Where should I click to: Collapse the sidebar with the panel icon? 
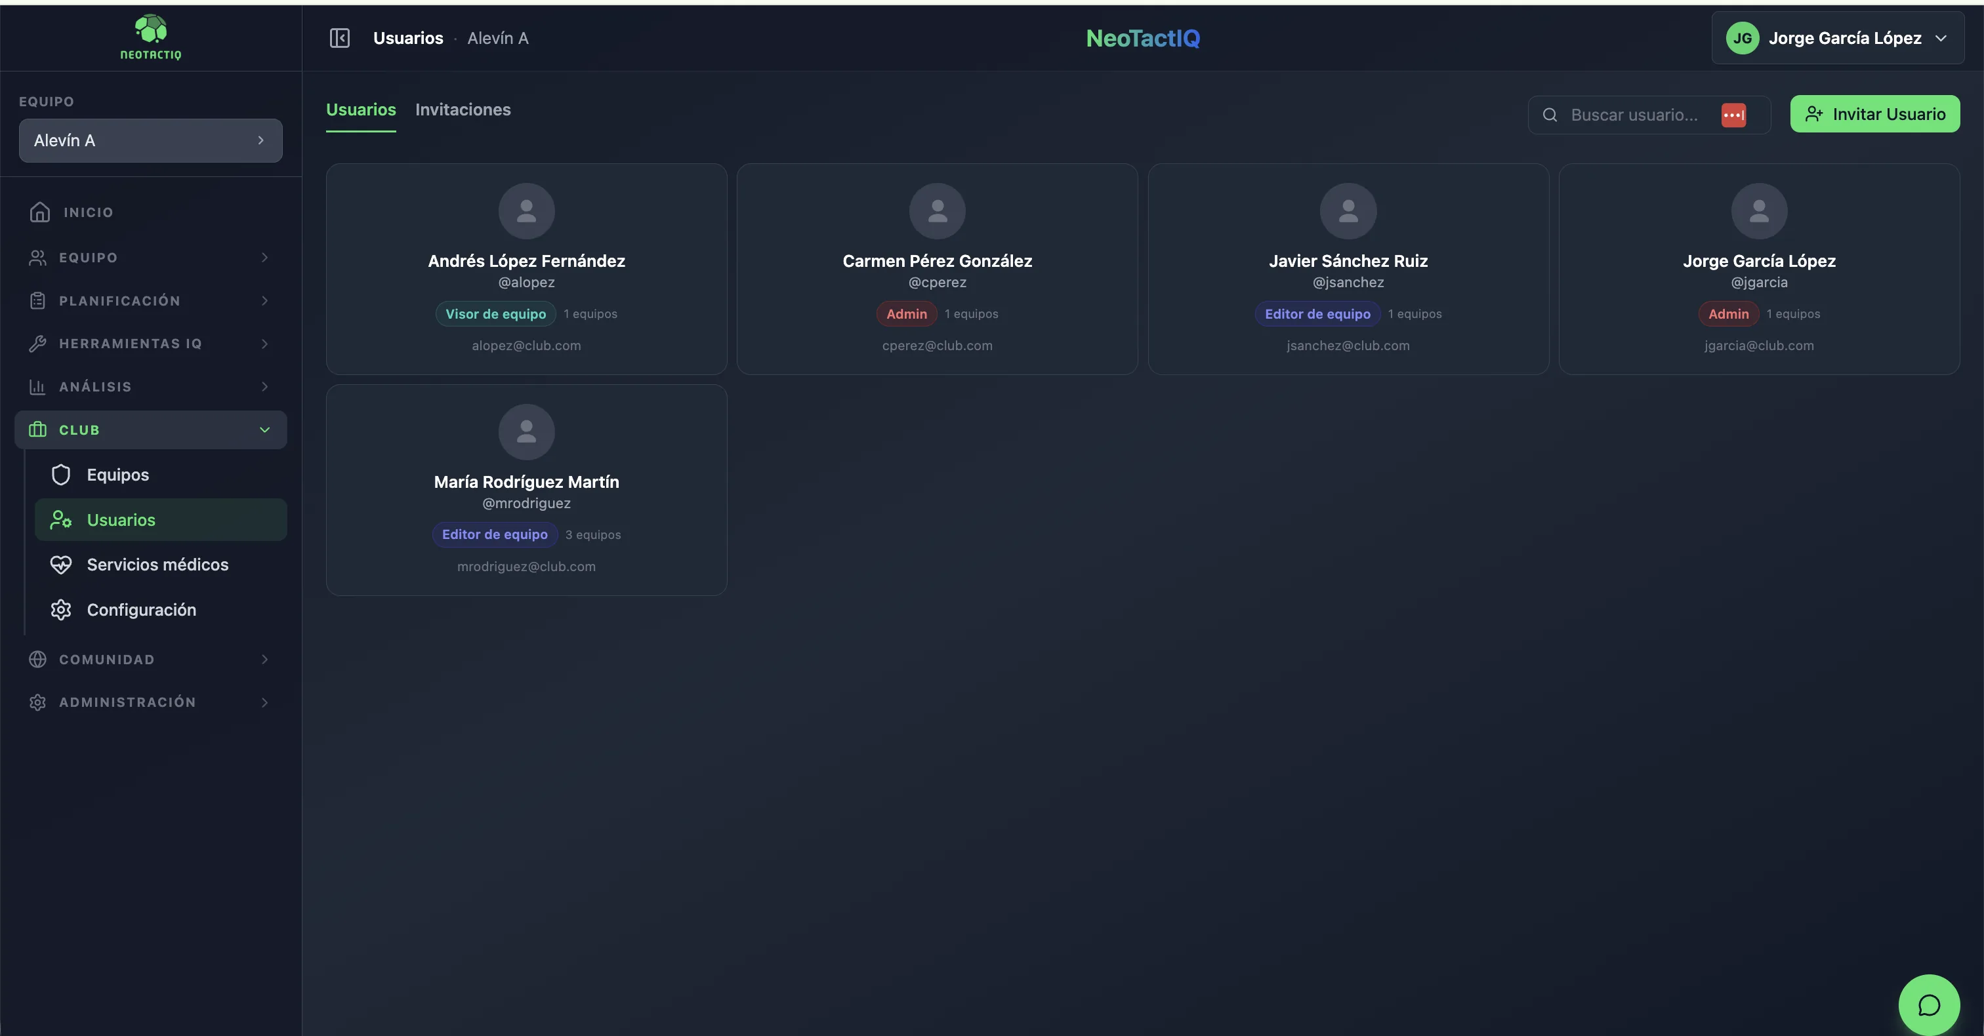point(340,38)
